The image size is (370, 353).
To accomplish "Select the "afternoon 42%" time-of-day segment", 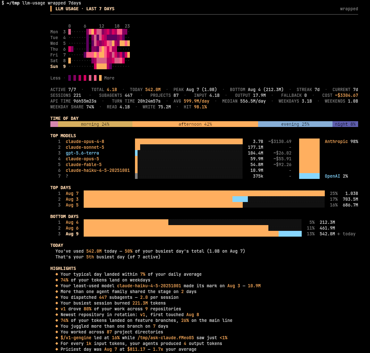I will tap(195, 124).
